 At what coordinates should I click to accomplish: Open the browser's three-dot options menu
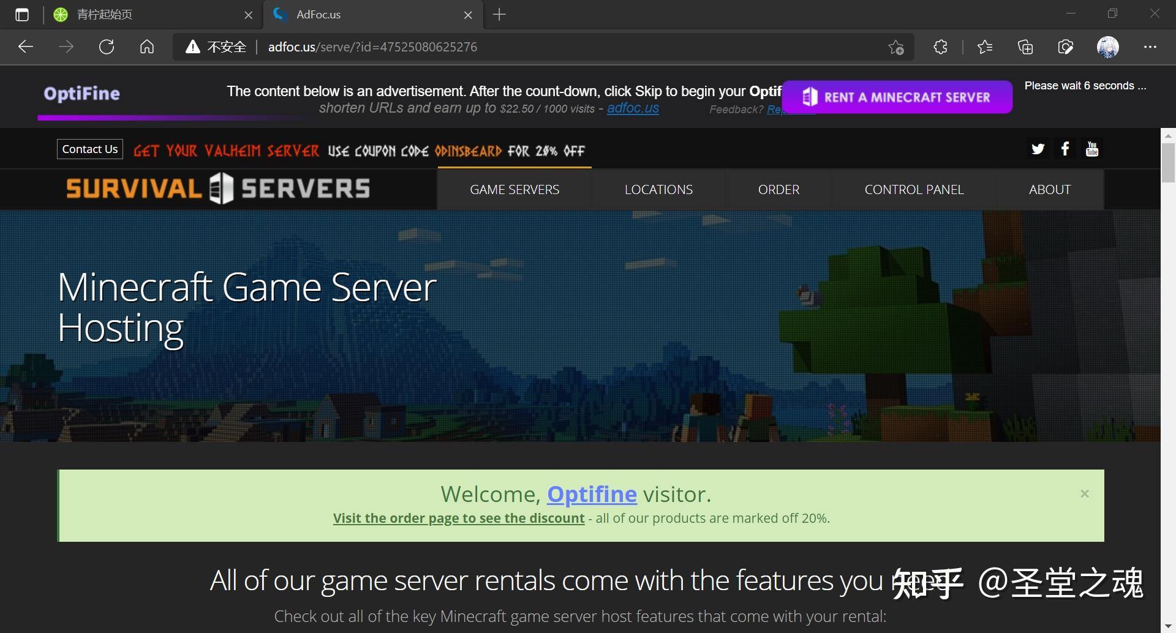pyautogui.click(x=1150, y=47)
